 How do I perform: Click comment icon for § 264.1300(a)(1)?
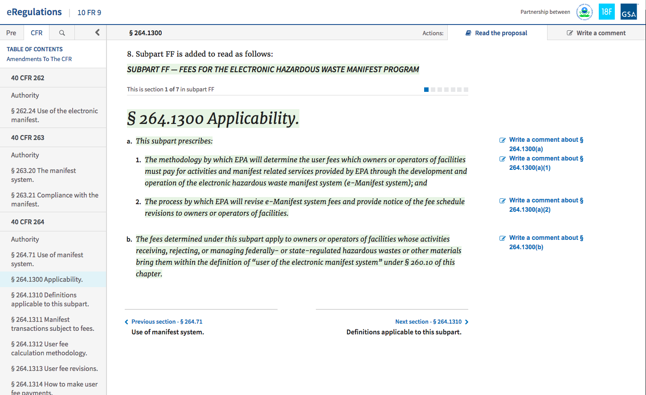pos(503,159)
